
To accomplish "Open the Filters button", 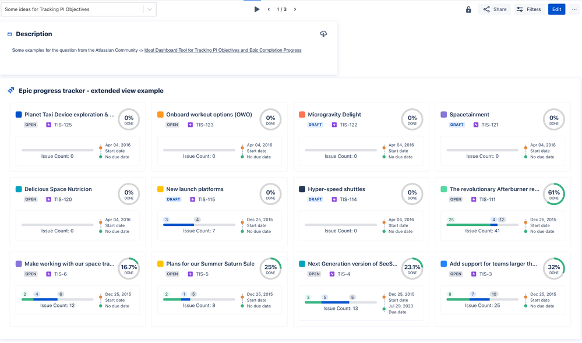I will [x=529, y=9].
